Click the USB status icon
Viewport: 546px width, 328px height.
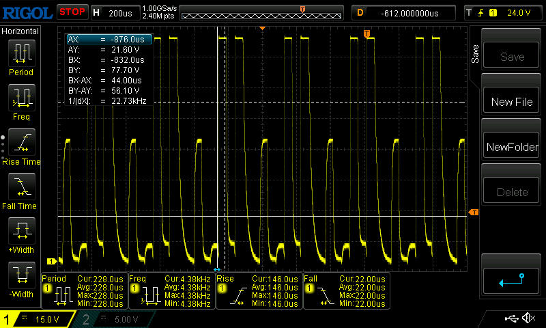point(511,318)
